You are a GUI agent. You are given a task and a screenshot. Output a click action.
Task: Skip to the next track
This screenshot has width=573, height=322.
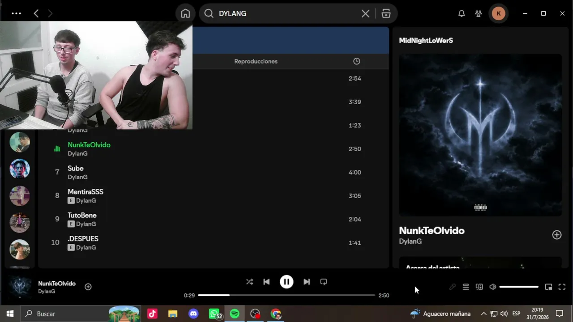(x=307, y=282)
